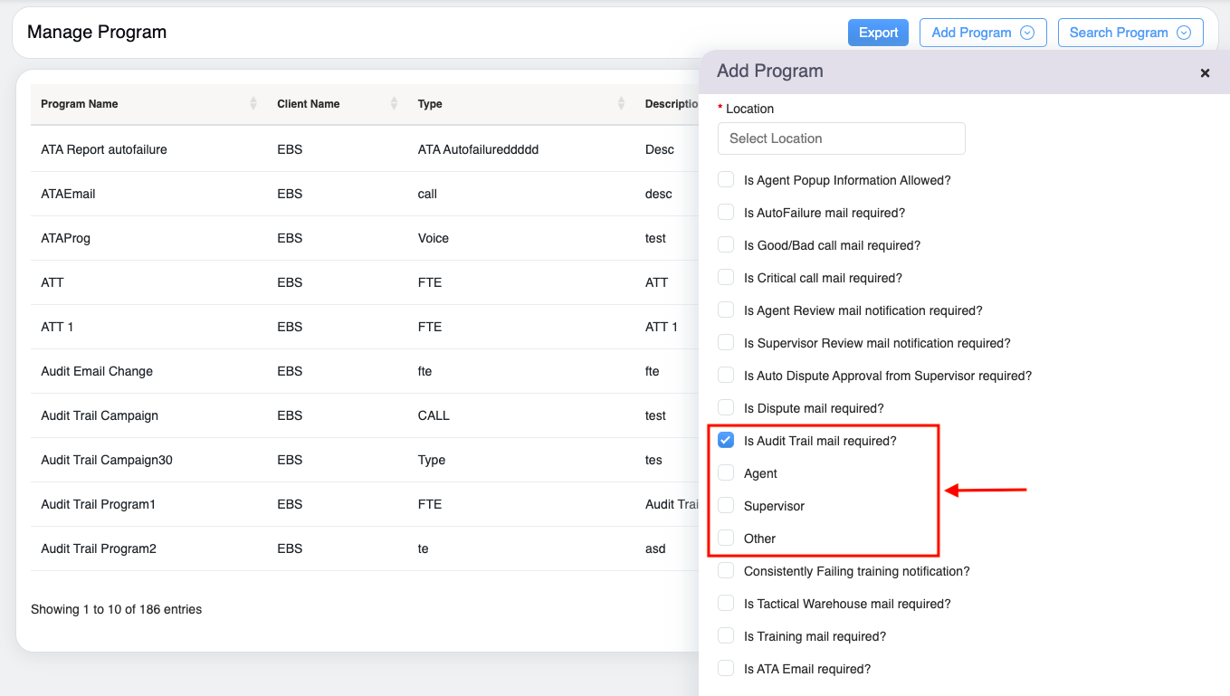Check the Other recipient option
The width and height of the screenshot is (1230, 696).
point(726,539)
